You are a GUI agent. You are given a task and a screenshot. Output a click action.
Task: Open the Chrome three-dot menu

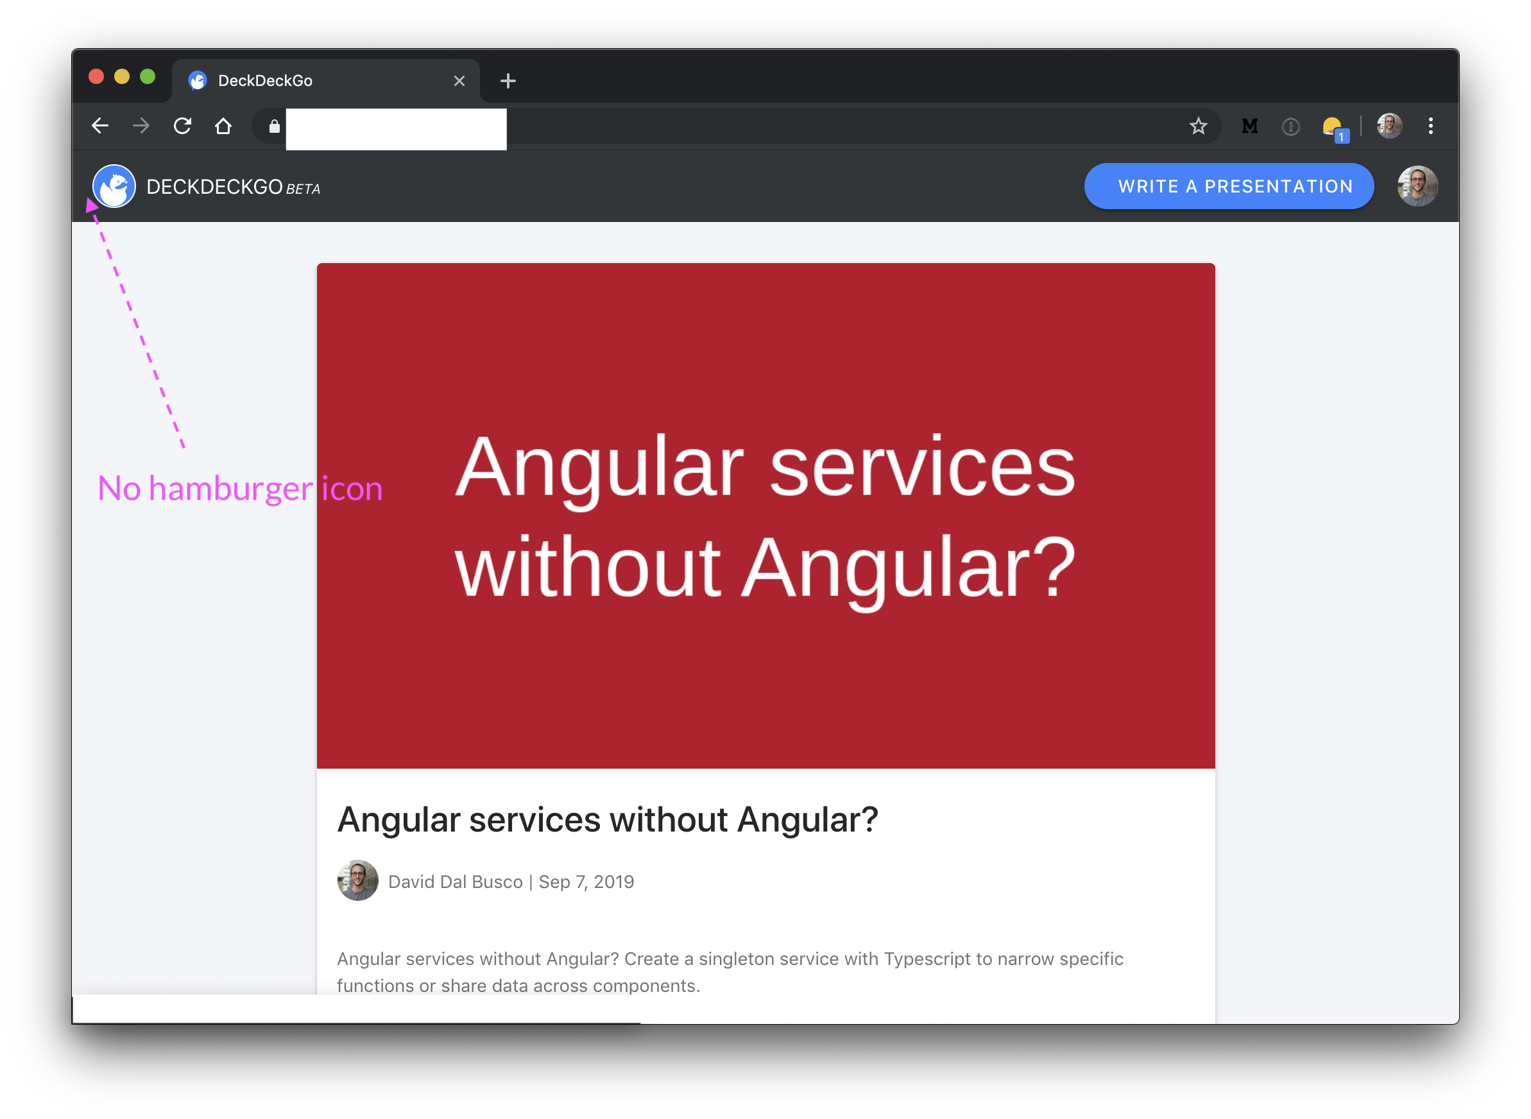(x=1432, y=126)
